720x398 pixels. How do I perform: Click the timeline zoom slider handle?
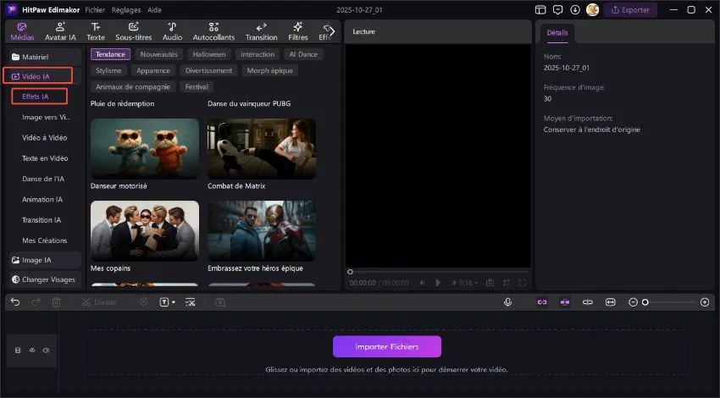(x=645, y=302)
